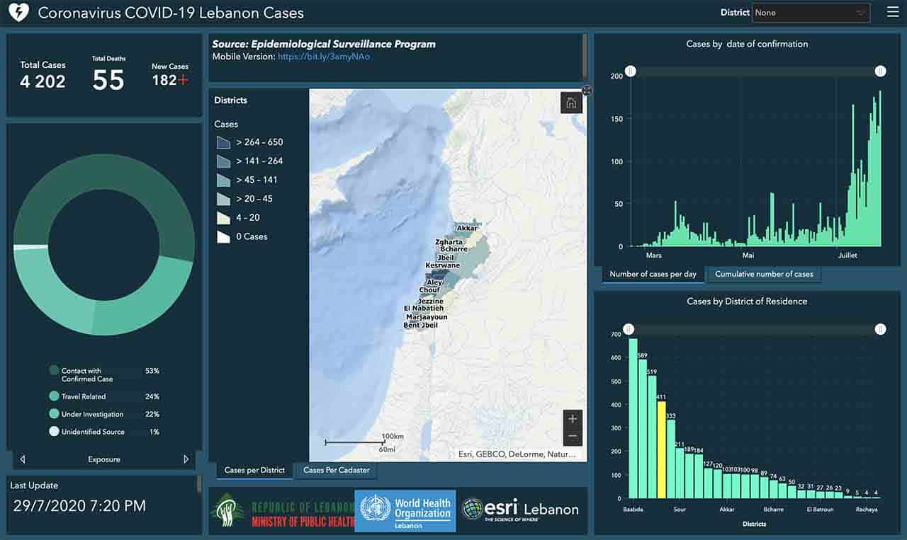The width and height of the screenshot is (907, 540).
Task: Click the heart logo in header
Action: [18, 13]
